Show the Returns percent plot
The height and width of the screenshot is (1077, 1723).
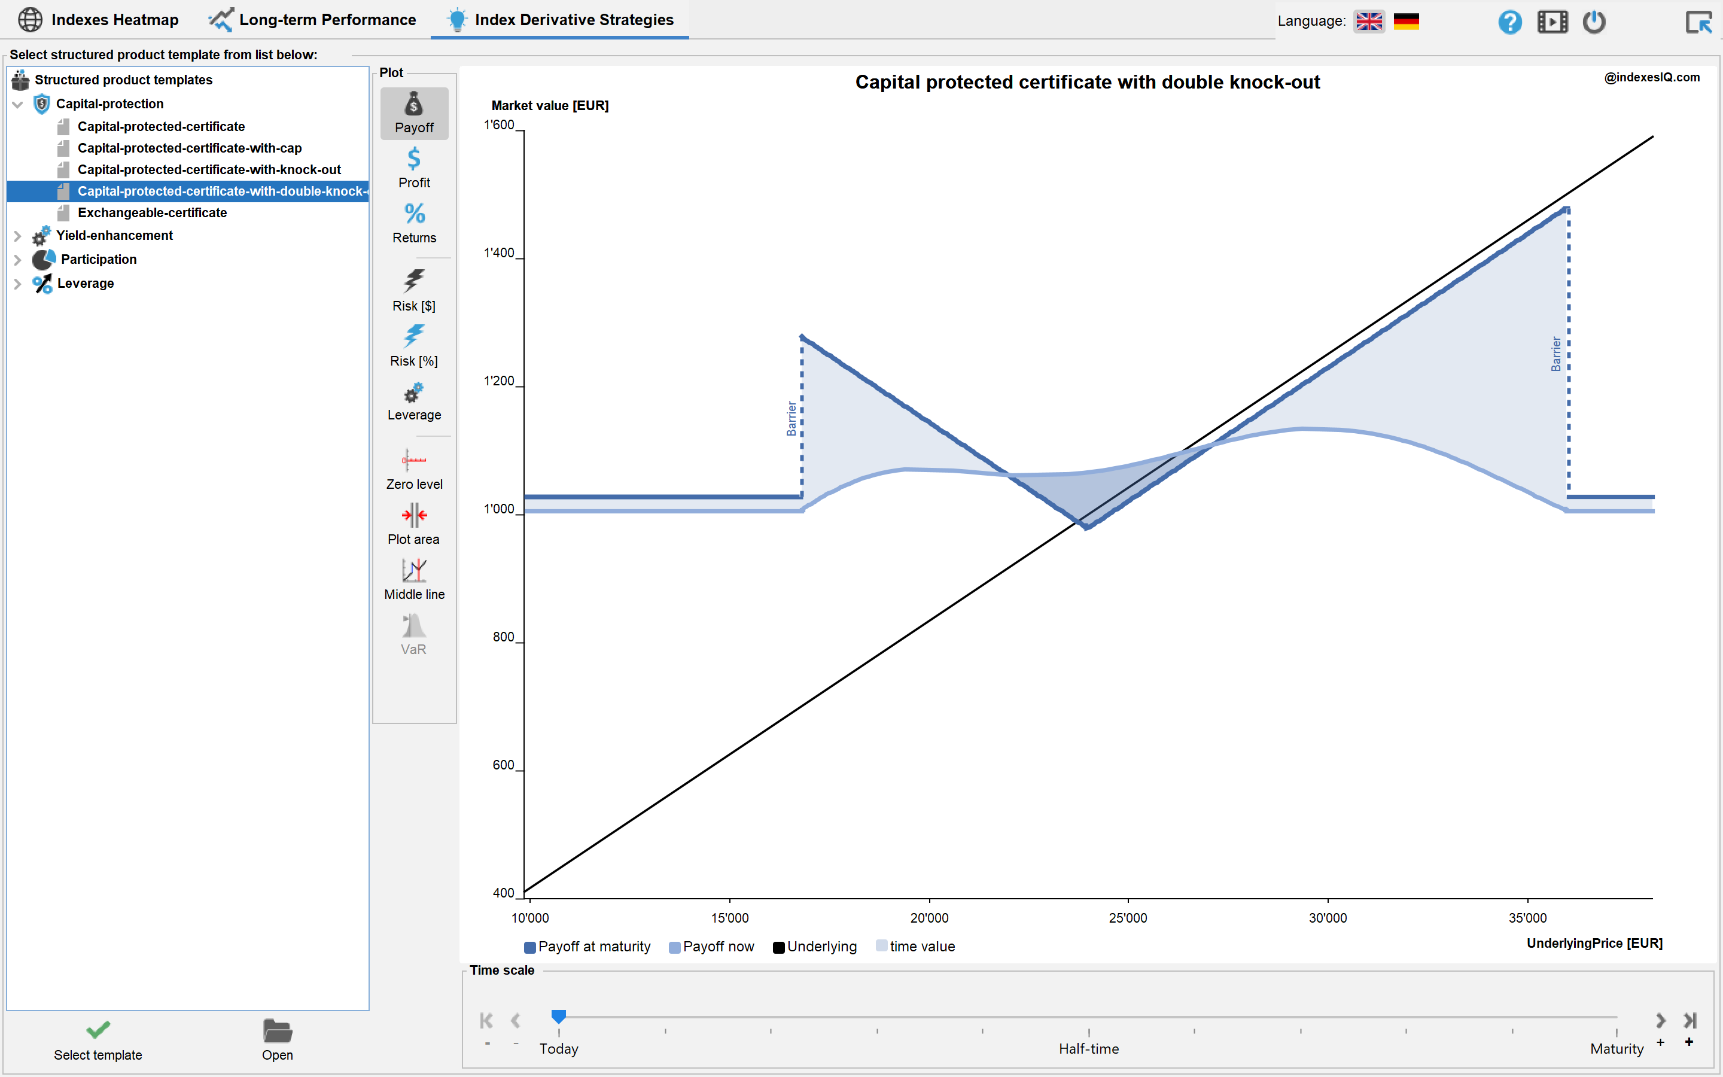point(413,223)
